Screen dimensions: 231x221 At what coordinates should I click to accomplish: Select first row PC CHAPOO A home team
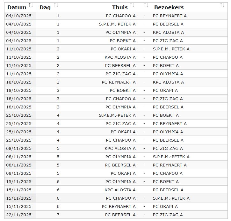point(121,16)
